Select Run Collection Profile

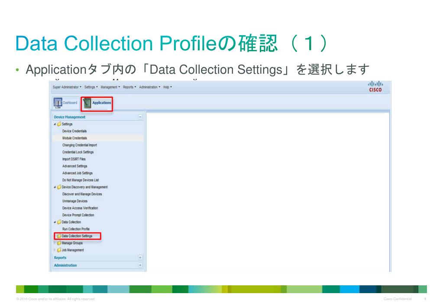76,229
